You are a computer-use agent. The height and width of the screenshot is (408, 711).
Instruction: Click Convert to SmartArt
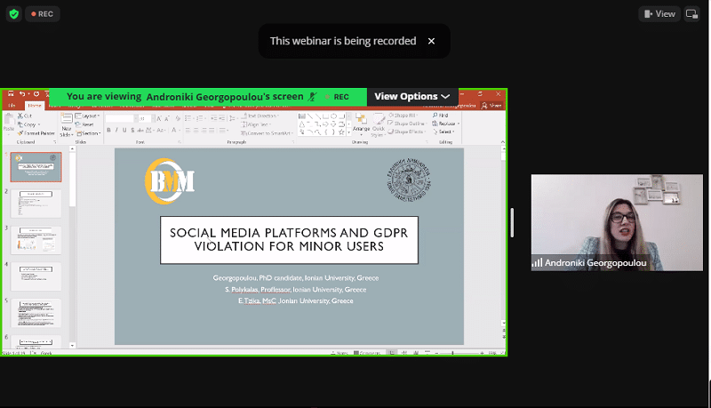pyautogui.click(x=267, y=133)
